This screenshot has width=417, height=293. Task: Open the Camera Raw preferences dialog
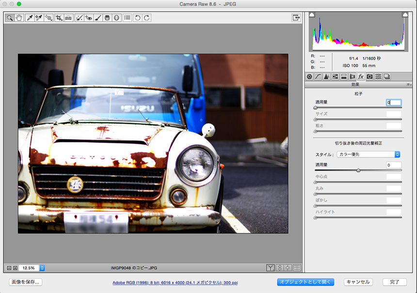[x=128, y=18]
